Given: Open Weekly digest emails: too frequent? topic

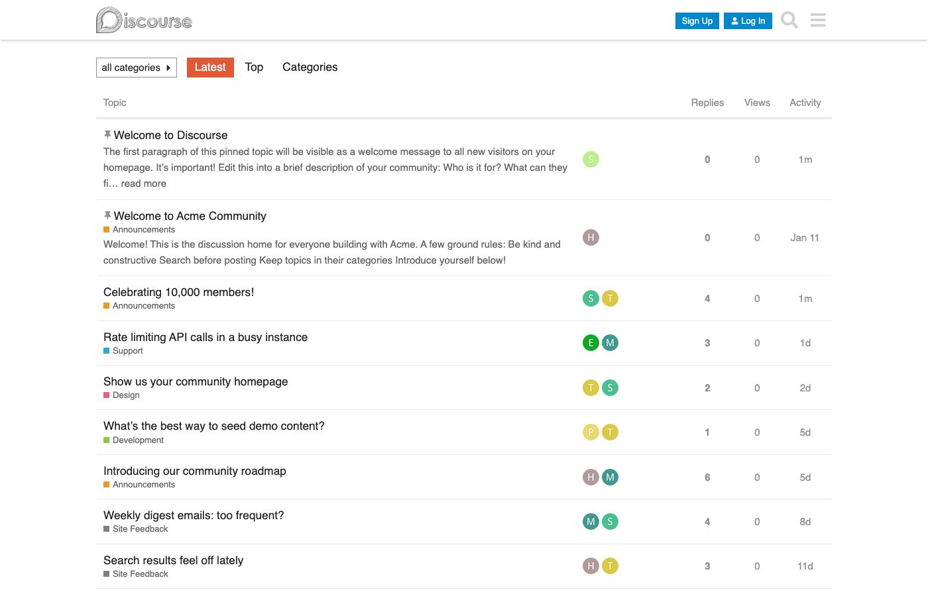Looking at the screenshot, I should point(194,515).
